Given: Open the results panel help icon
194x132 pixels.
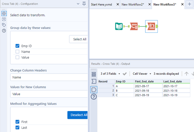Looking at the screenshot, I should pos(94,96).
